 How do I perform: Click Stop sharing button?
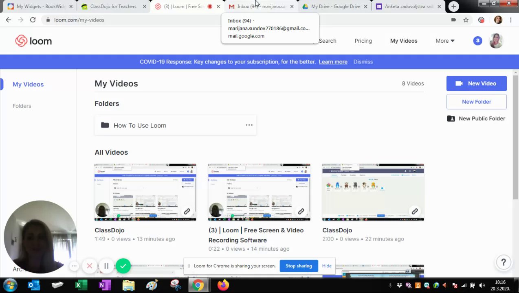(x=299, y=266)
